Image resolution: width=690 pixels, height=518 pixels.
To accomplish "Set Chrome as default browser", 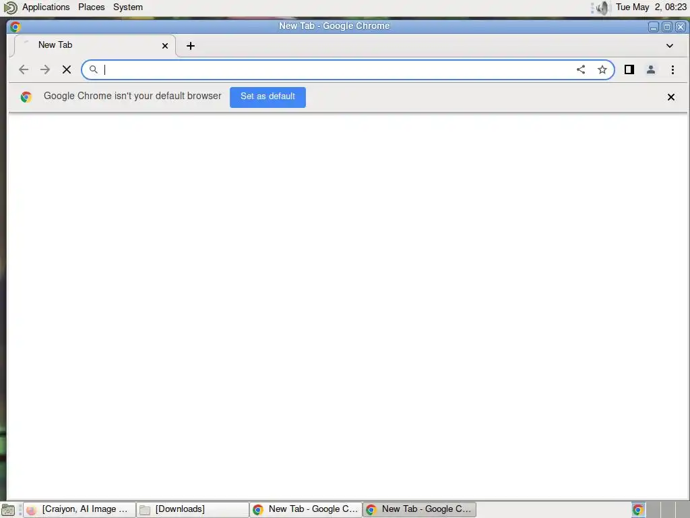I will [x=268, y=97].
